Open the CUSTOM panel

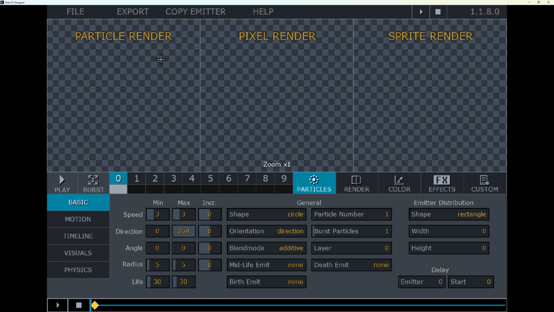point(485,184)
